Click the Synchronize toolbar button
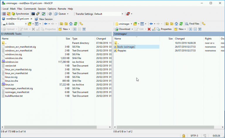The width and height of the screenshot is (225, 138). point(20,14)
